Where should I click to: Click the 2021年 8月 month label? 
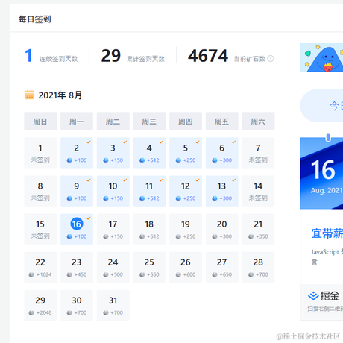tap(60, 95)
